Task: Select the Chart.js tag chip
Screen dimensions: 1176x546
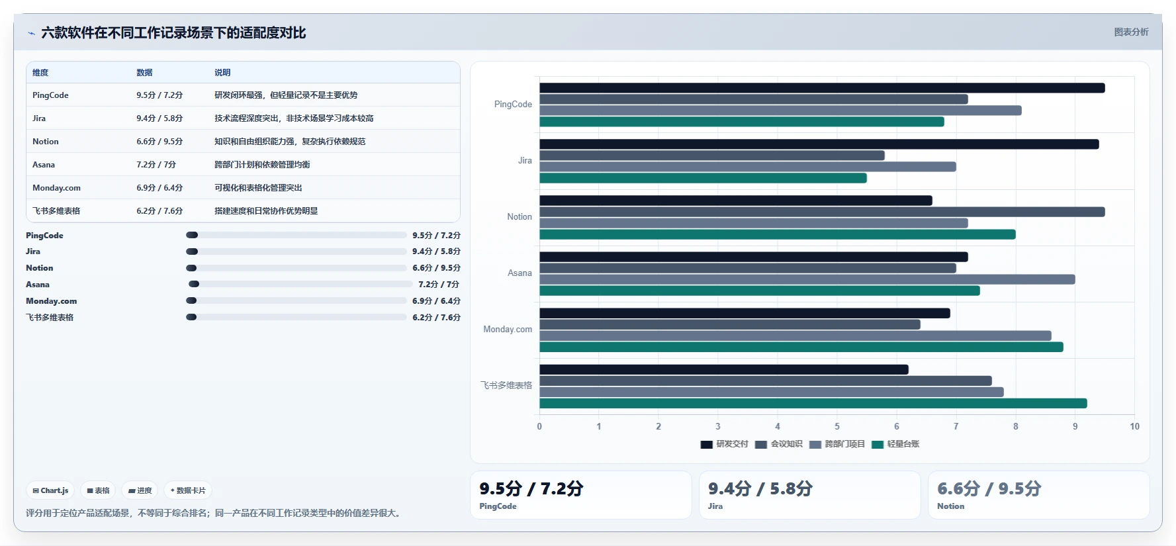Action: click(x=50, y=490)
